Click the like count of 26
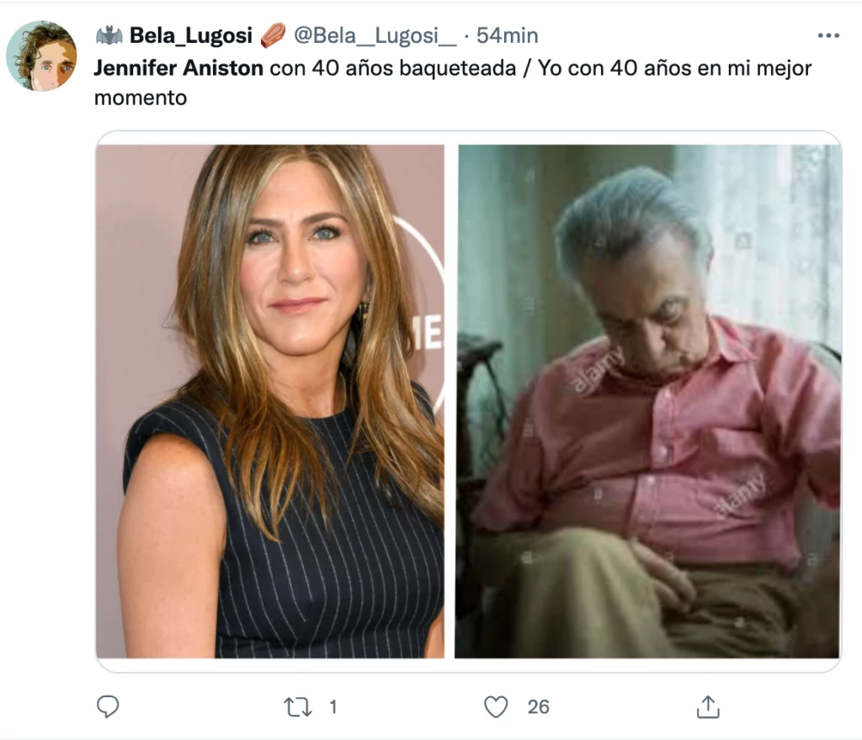This screenshot has width=862, height=740. coord(538,707)
